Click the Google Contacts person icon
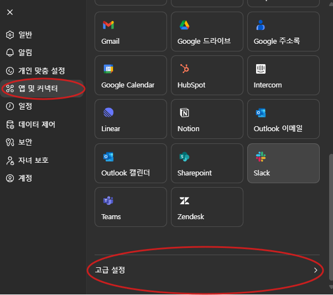 [x=261, y=25]
